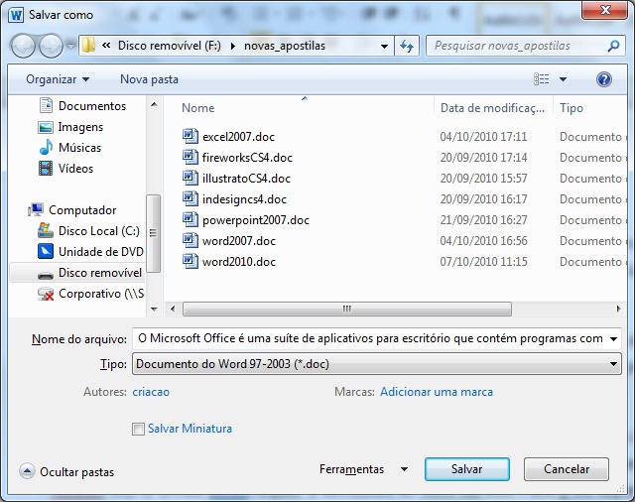Expand the Nome do arquivo dropdown arrow

(x=613, y=338)
